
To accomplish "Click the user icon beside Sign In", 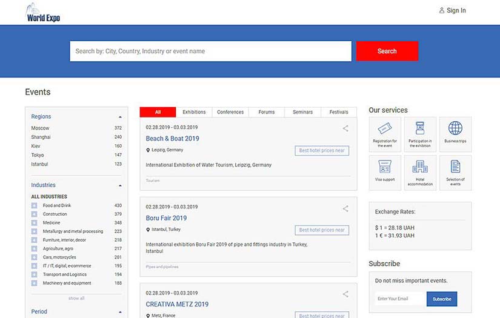I will pyautogui.click(x=442, y=10).
